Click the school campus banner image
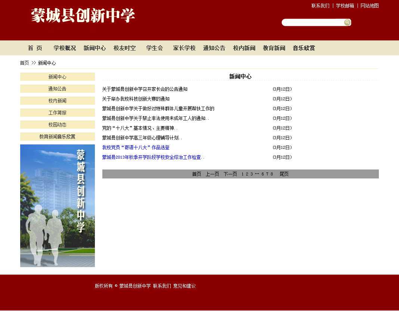The image size is (399, 321). (57, 205)
